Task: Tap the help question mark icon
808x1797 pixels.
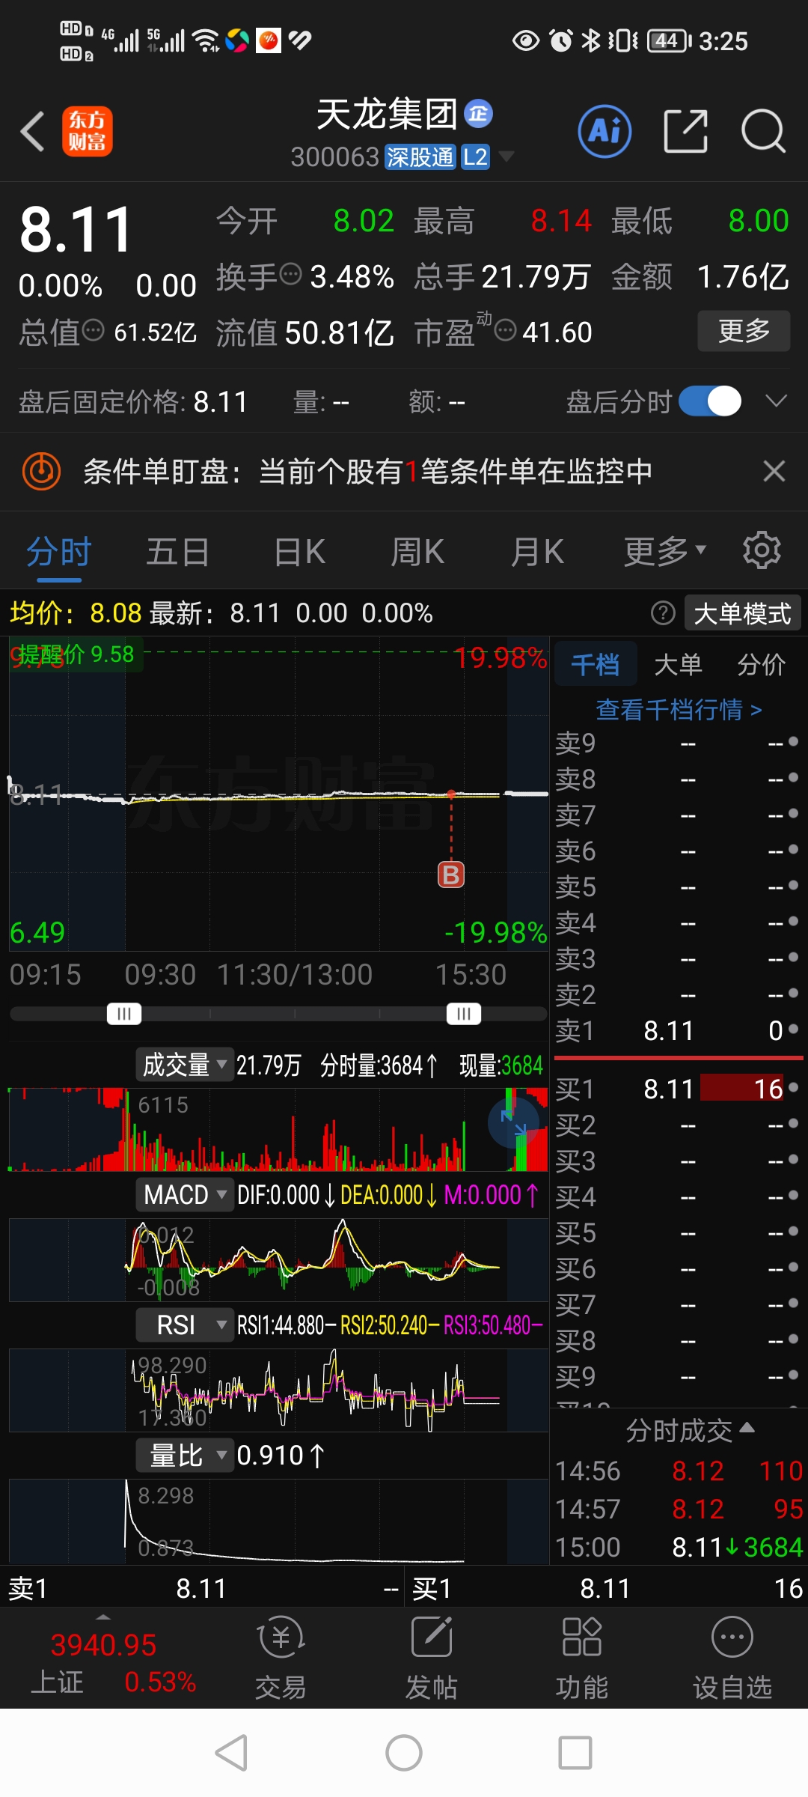Action: [x=663, y=613]
